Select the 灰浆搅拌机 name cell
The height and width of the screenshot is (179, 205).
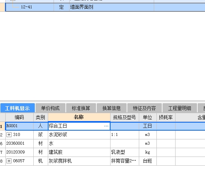pos(79,161)
